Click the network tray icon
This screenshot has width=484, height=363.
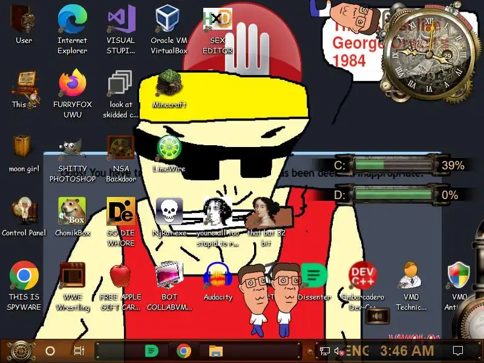pyautogui.click(x=324, y=351)
